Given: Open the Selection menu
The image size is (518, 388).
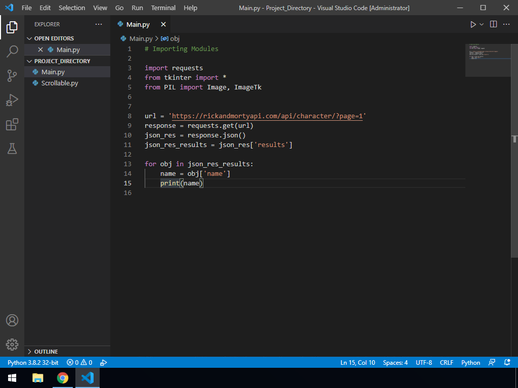Looking at the screenshot, I should click(72, 8).
